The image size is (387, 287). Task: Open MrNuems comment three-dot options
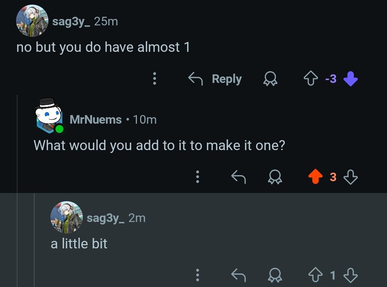click(x=197, y=177)
